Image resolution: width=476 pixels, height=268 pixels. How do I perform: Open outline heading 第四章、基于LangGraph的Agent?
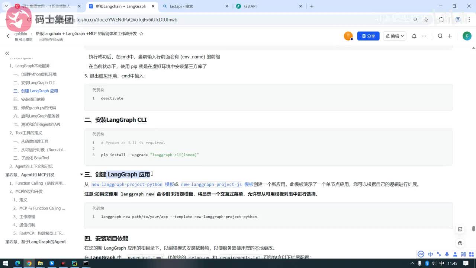coord(35,242)
